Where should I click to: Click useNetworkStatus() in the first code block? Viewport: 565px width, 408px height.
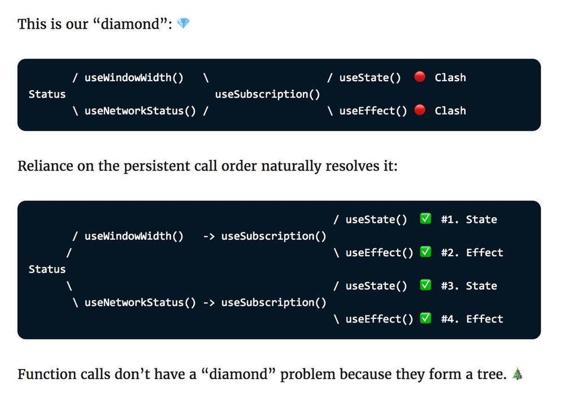coord(140,111)
